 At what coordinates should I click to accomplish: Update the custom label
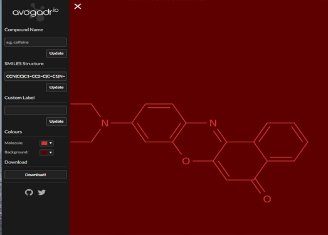pyautogui.click(x=56, y=122)
